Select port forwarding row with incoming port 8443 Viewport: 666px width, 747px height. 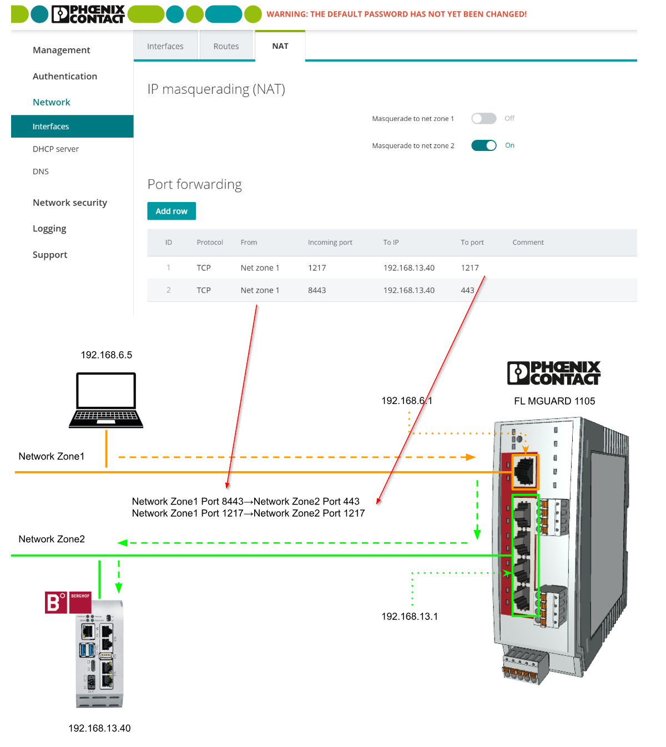coord(392,290)
